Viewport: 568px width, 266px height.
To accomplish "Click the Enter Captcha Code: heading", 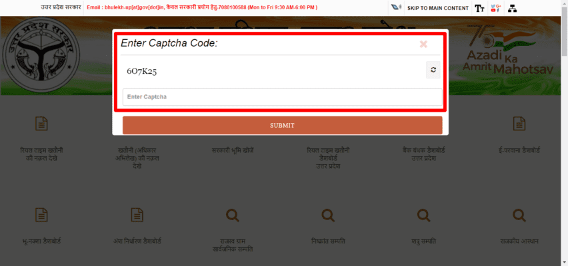I will pyautogui.click(x=169, y=43).
